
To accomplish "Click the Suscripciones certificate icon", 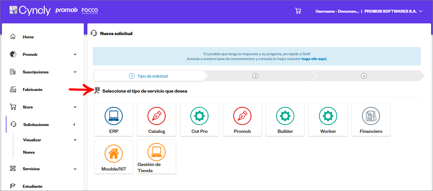I will coord(13,72).
